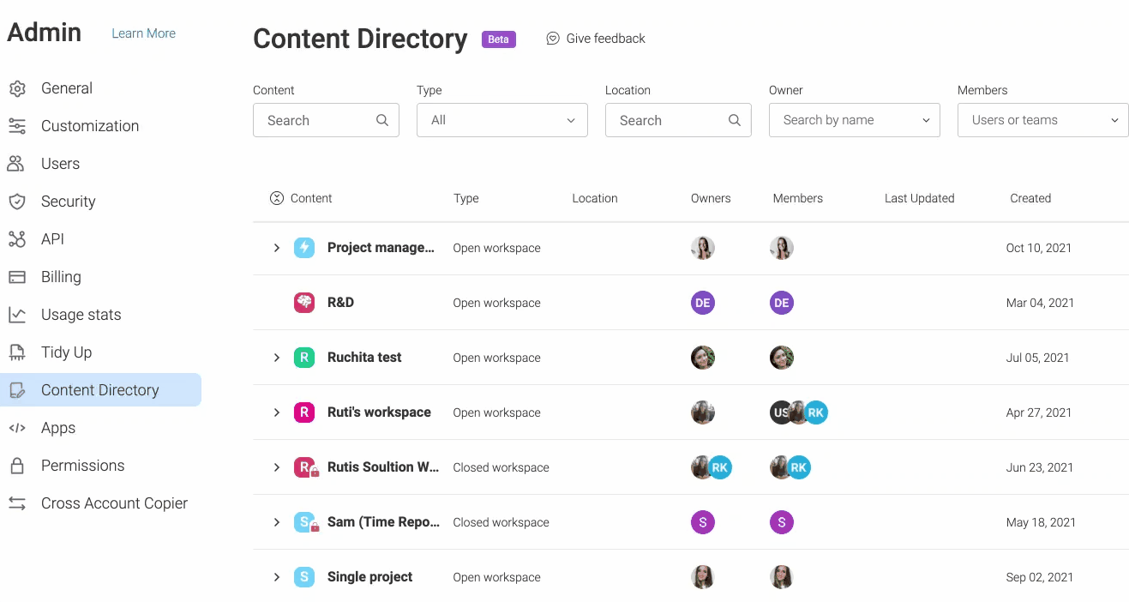Expand the Ruchita test row

tap(277, 358)
